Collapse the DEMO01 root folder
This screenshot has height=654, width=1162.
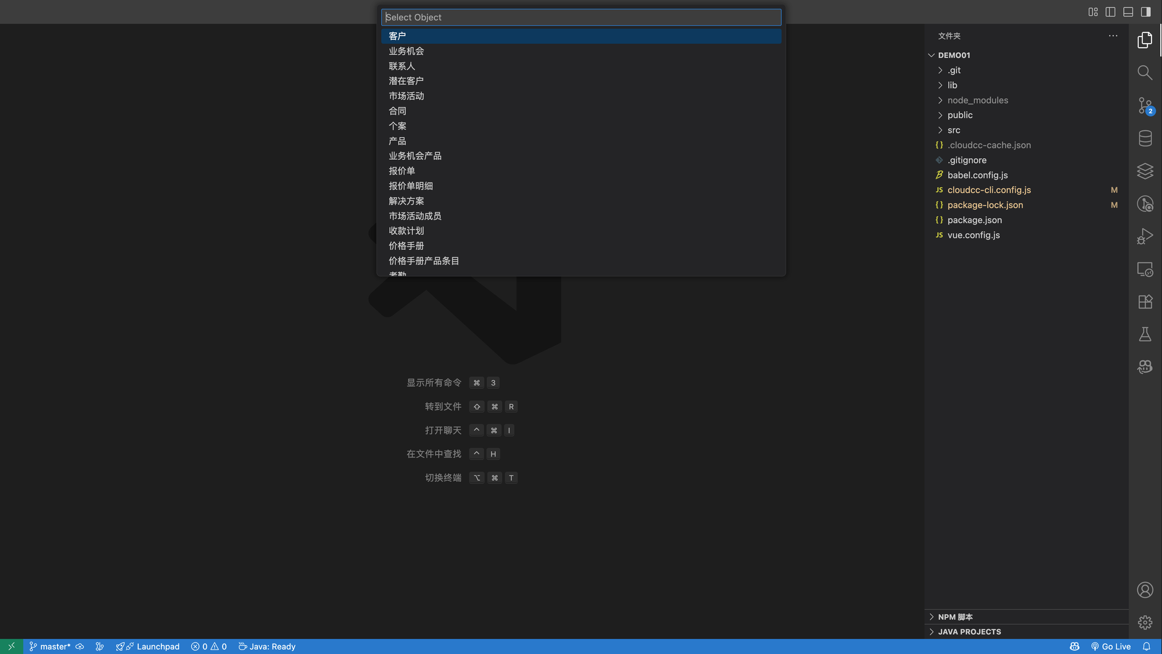coord(953,55)
